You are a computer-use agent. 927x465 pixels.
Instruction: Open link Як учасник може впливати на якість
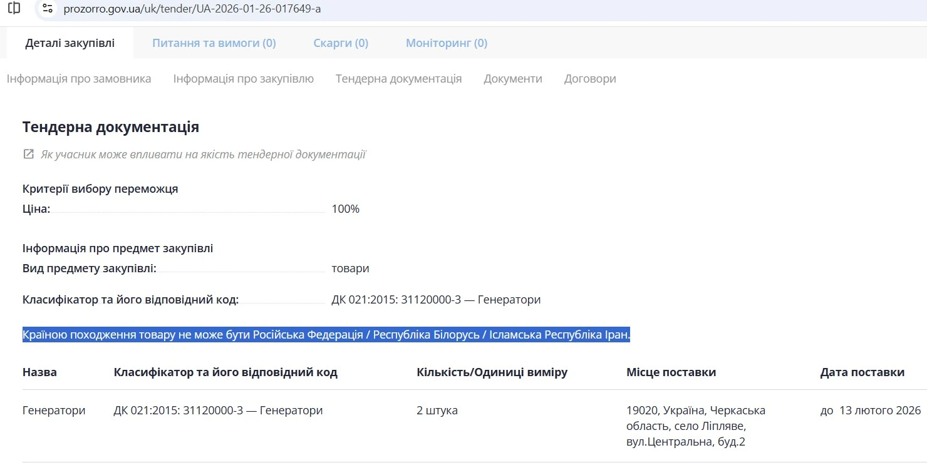(203, 155)
